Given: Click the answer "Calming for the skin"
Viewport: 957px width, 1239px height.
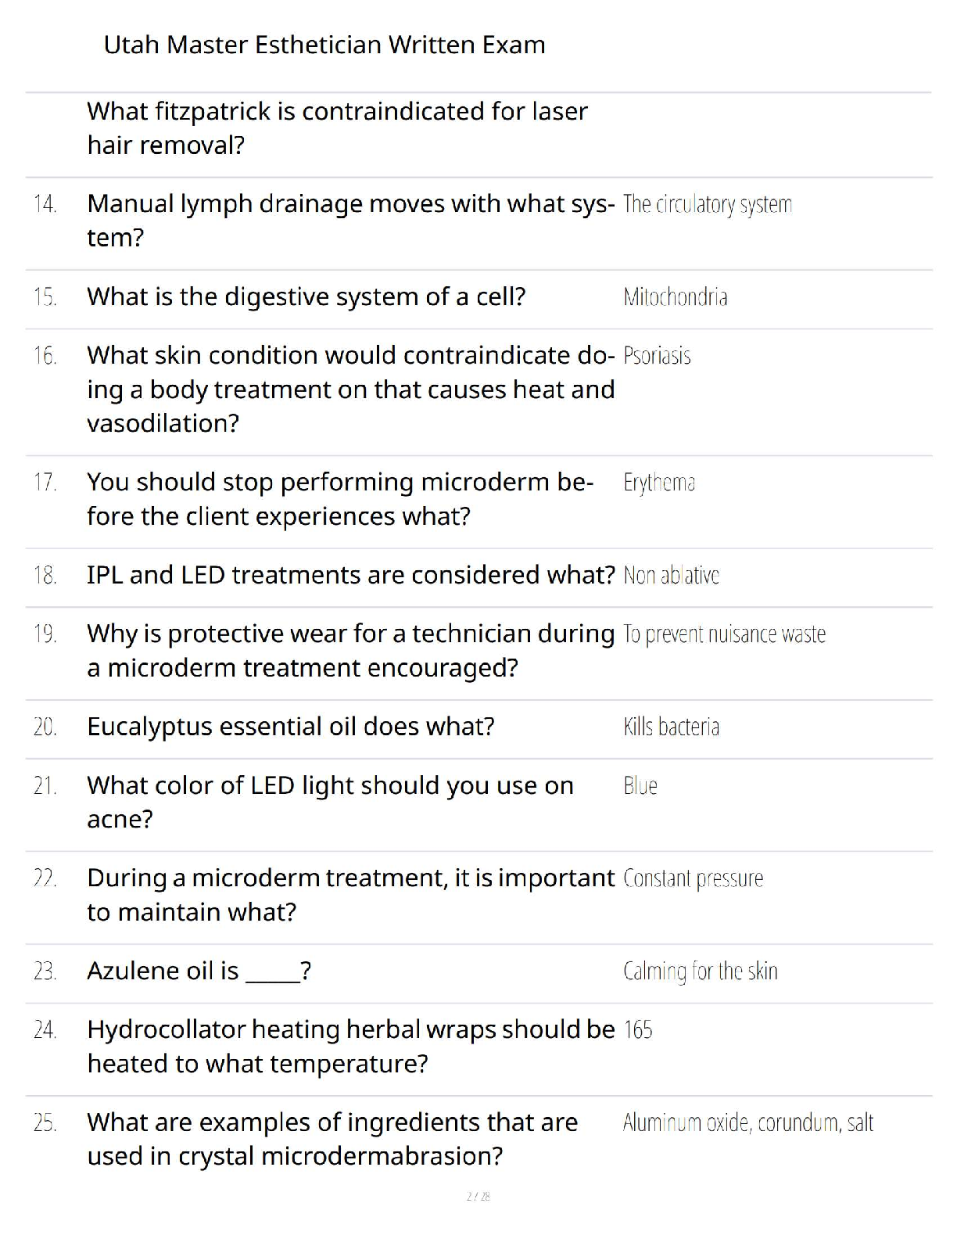Looking at the screenshot, I should point(701,971).
